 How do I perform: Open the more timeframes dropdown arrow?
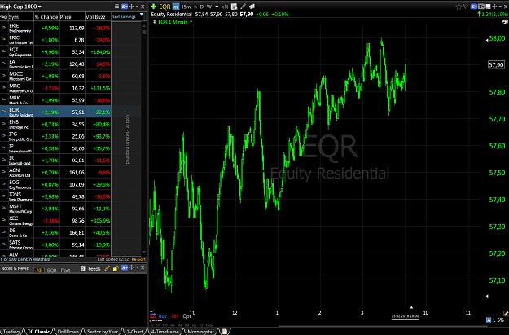(217, 7)
